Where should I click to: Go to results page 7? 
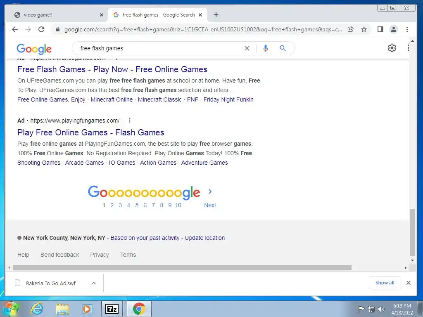tap(153, 205)
